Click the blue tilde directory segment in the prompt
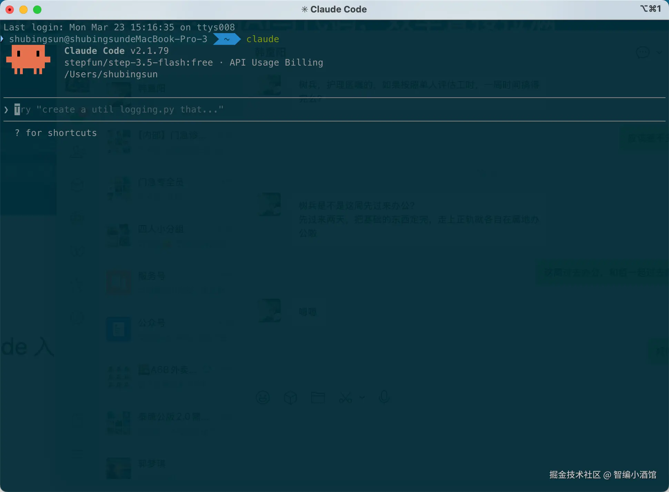 tap(227, 39)
